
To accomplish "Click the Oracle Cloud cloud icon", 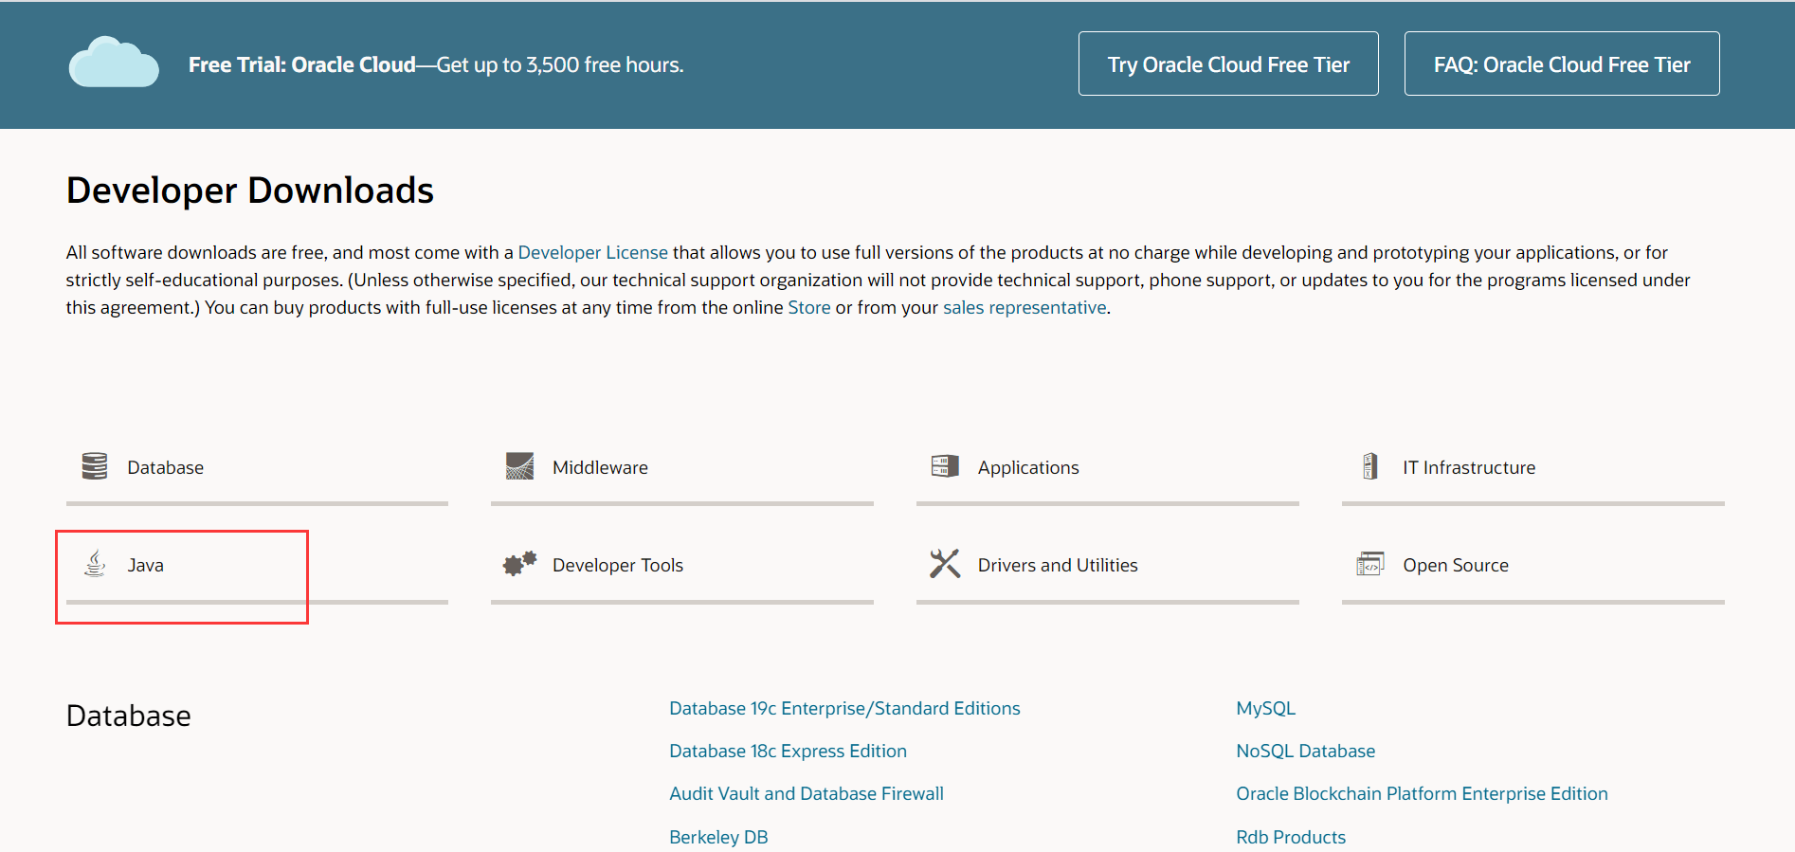I will coord(114,63).
